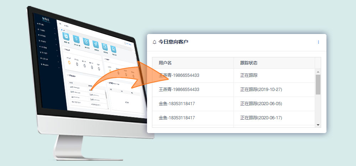The width and height of the screenshot is (356, 166).
Task: Click the paper plane tile on the monitor dashboard
Action: pos(95,44)
